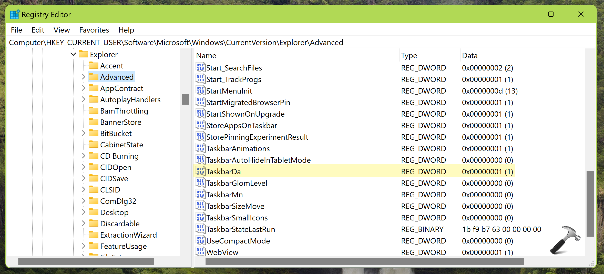The image size is (604, 274).
Task: Click the key tree horizontal scrollbar thumb
Action: pyautogui.click(x=86, y=262)
